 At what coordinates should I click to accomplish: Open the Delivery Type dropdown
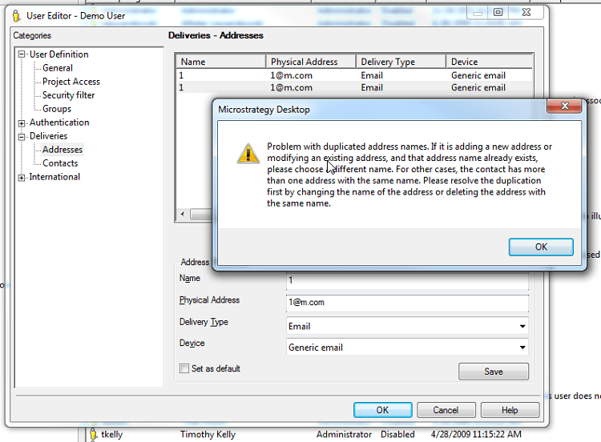pyautogui.click(x=522, y=327)
